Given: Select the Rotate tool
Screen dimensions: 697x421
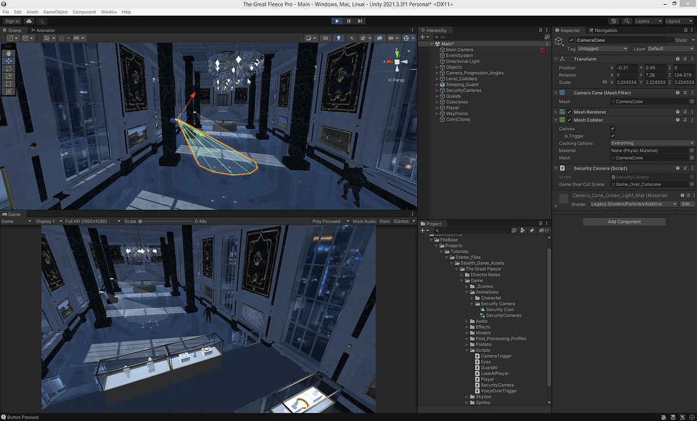Looking at the screenshot, I should pyautogui.click(x=8, y=68).
